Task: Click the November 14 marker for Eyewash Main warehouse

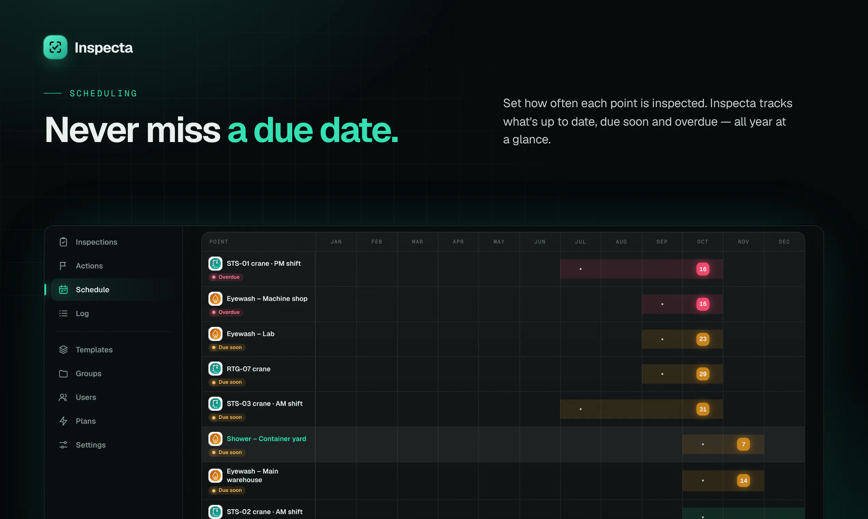Action: [x=743, y=480]
